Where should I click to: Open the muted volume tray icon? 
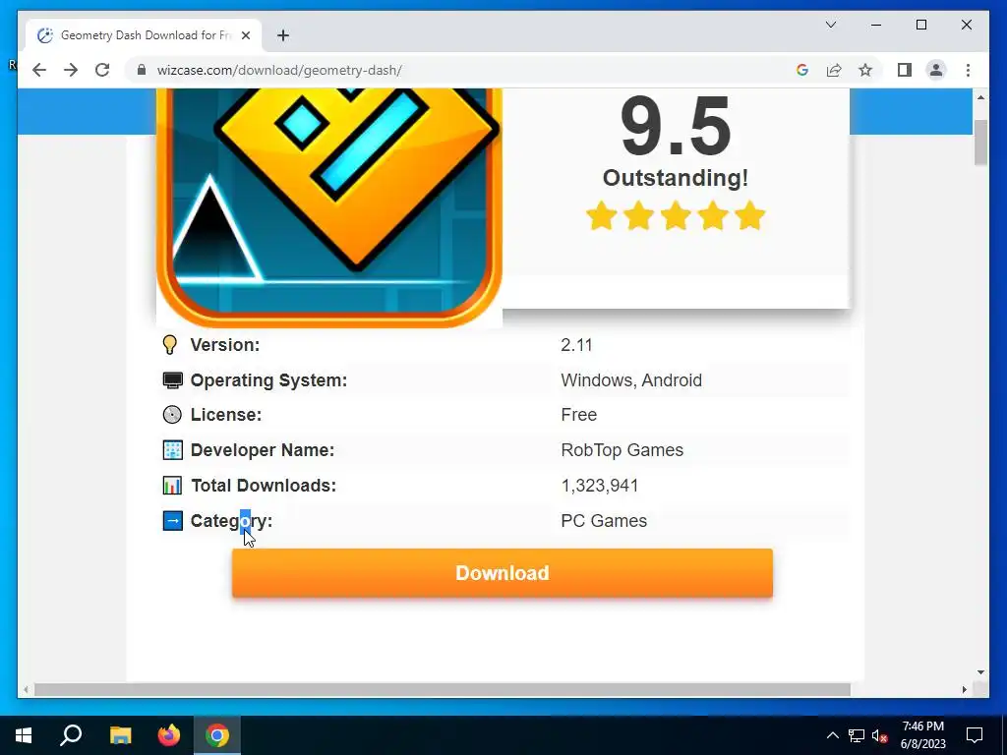(880, 735)
